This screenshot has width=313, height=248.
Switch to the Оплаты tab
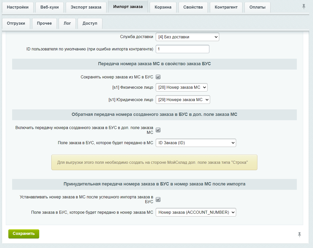click(x=257, y=7)
